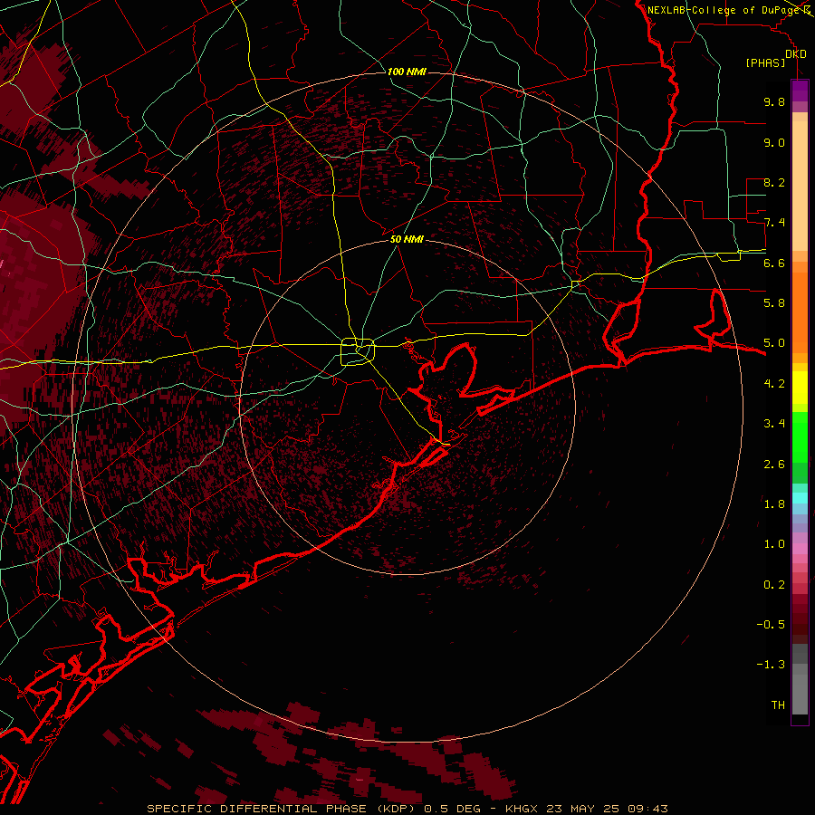Image resolution: width=815 pixels, height=815 pixels.
Task: Click the -1.3 value on the color scale
Action: (x=771, y=665)
